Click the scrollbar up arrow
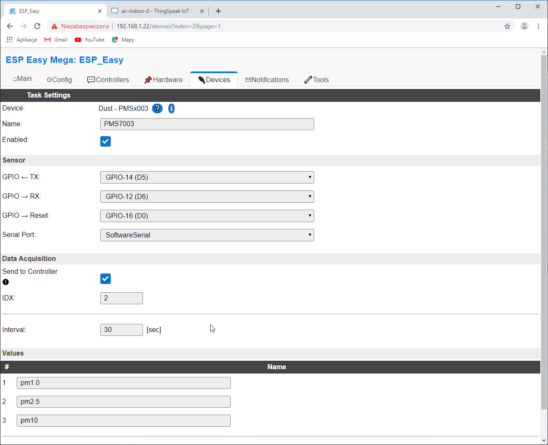Viewport: 548px width, 445px height. click(x=544, y=52)
